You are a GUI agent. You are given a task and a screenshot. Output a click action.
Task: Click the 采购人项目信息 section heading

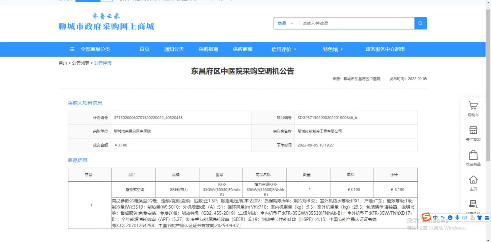pyautogui.click(x=85, y=103)
